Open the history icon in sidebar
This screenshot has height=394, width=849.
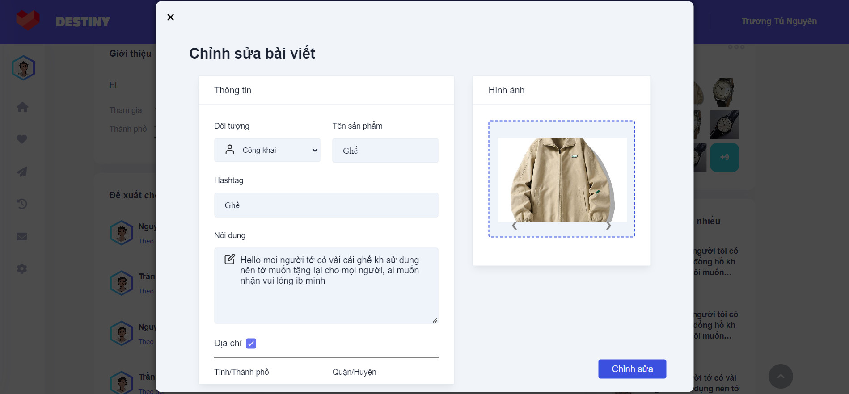click(x=22, y=204)
